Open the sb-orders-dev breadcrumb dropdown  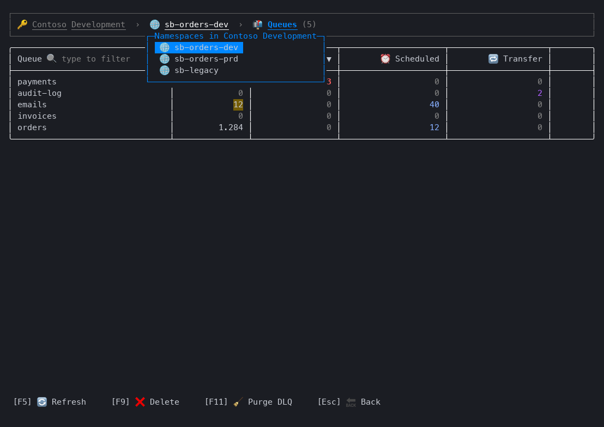(196, 25)
